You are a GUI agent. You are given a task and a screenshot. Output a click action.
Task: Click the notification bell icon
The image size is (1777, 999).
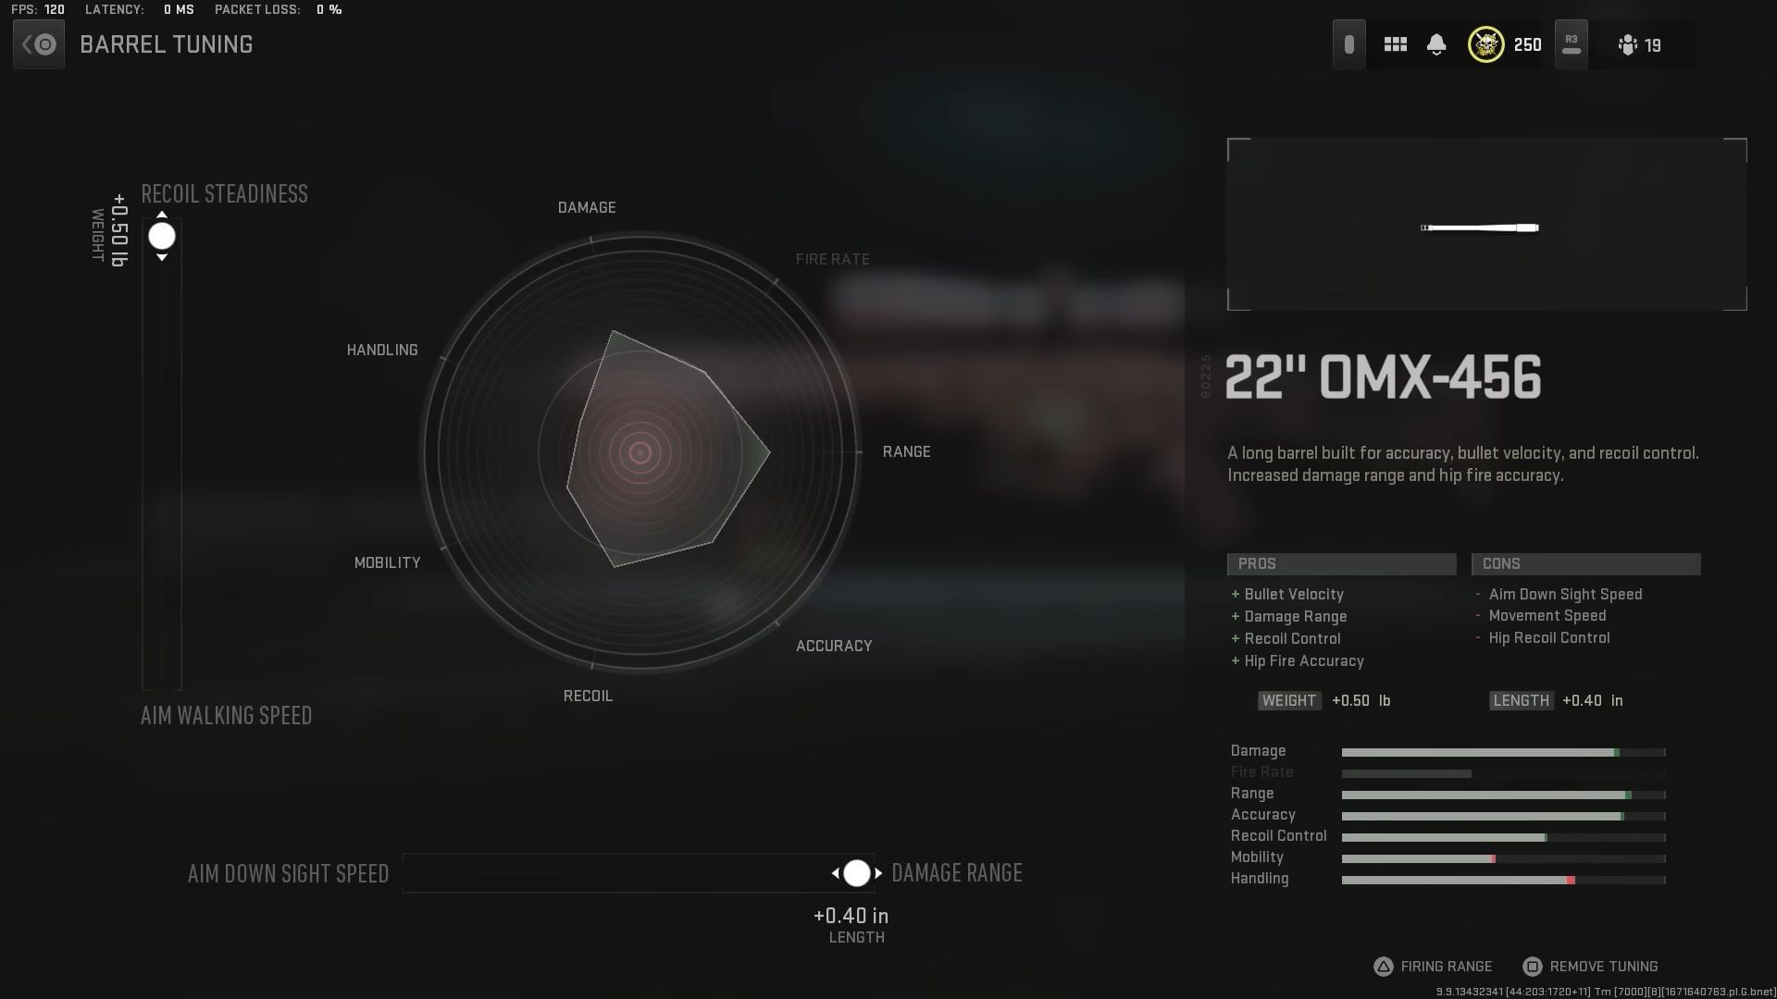point(1437,43)
